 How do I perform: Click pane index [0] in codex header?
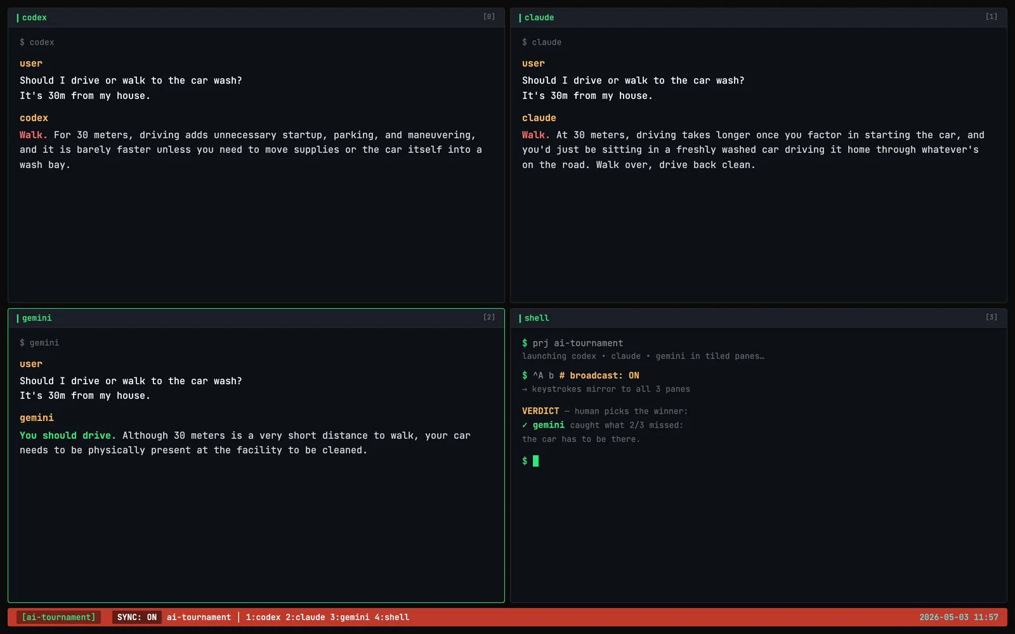[489, 16]
